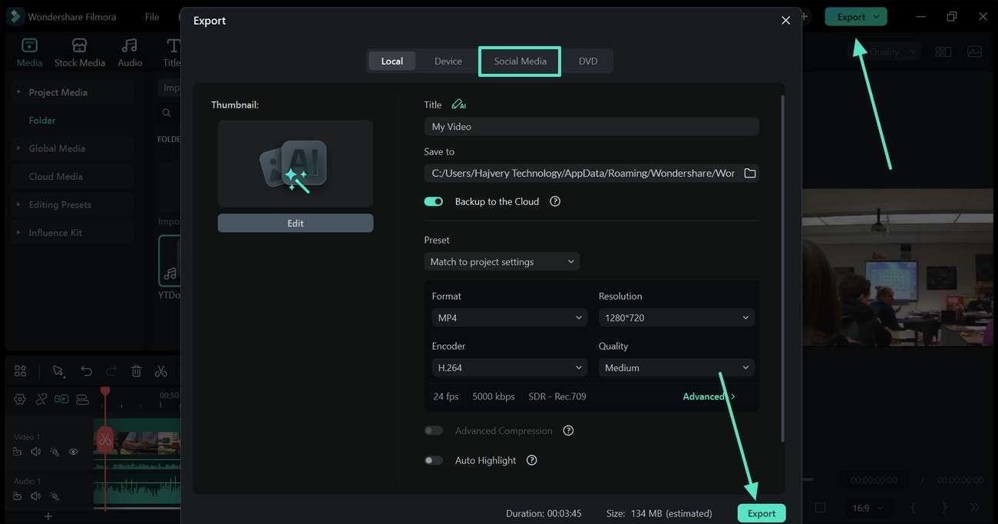Open the Quality Medium dropdown
This screenshot has height=524, width=998.
pos(676,367)
